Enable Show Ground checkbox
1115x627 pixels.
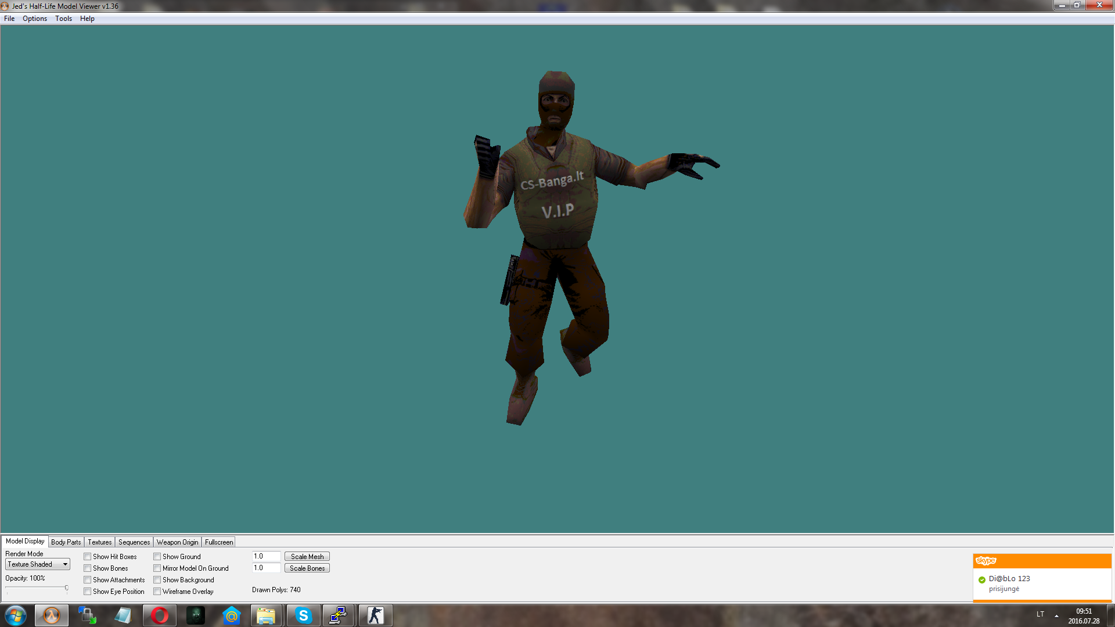coord(157,557)
